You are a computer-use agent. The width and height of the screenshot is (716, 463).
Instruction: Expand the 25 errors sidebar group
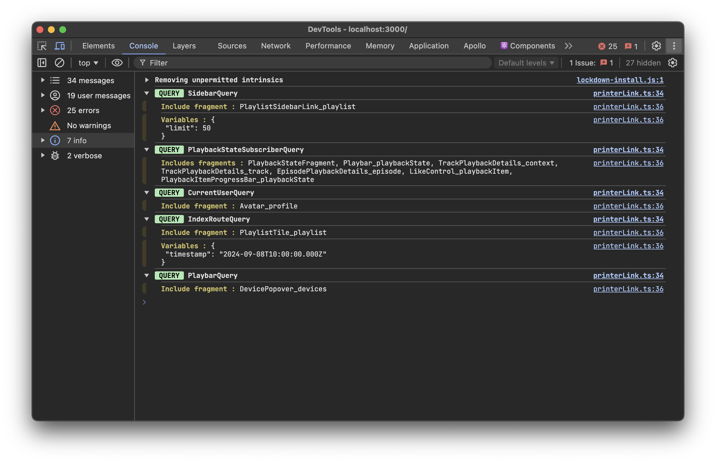43,110
